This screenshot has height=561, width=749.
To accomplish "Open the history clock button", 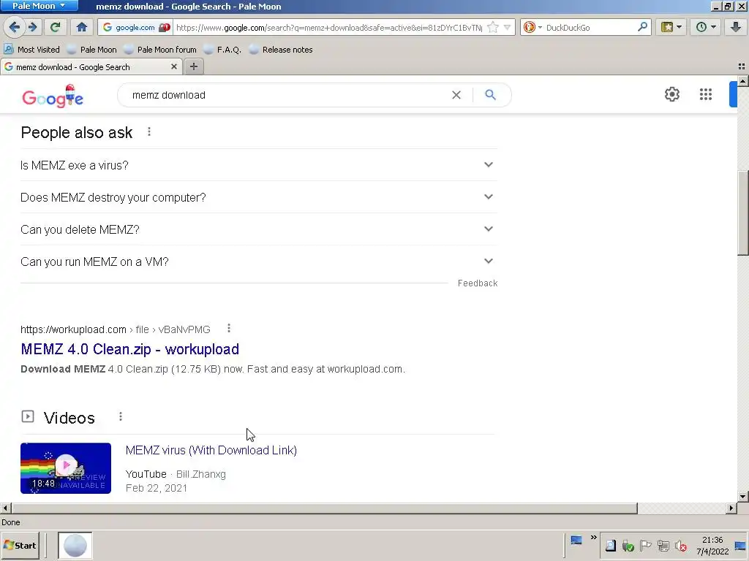I will 706,27.
